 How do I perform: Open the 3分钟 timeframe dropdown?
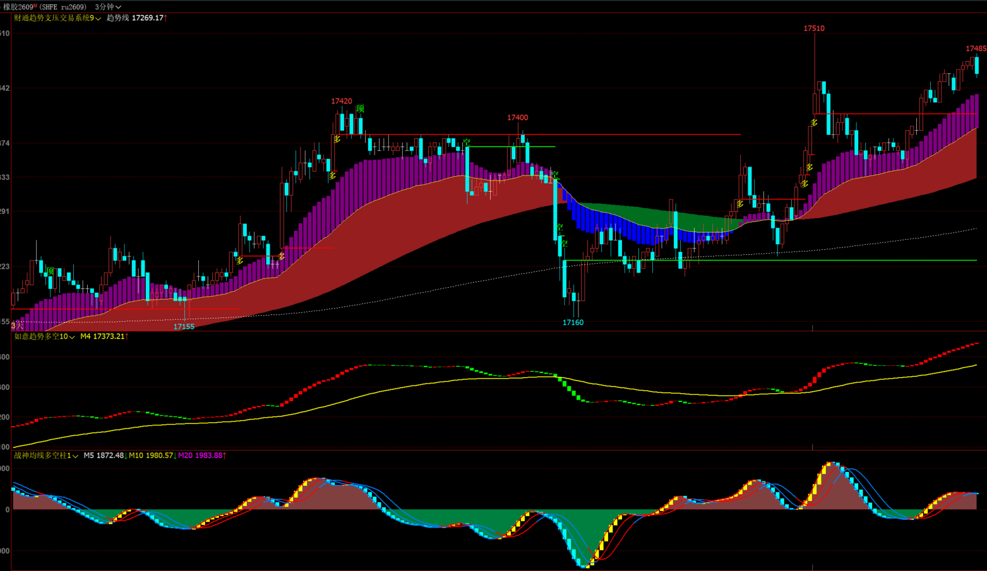pyautogui.click(x=107, y=7)
